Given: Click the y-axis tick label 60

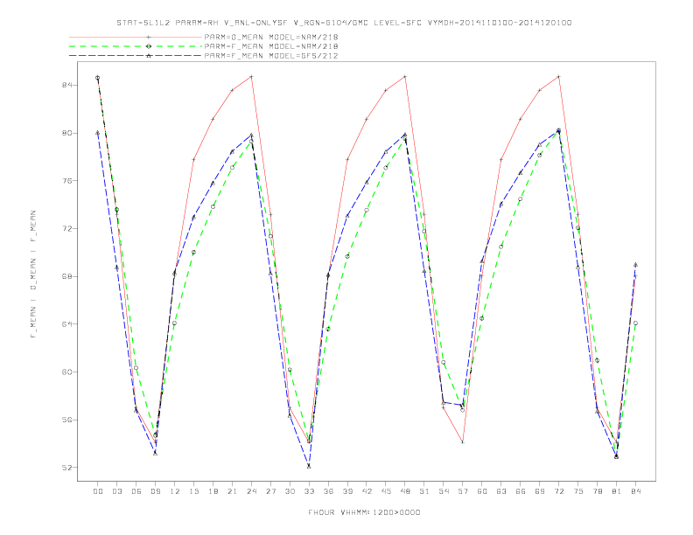Looking at the screenshot, I should coord(66,372).
